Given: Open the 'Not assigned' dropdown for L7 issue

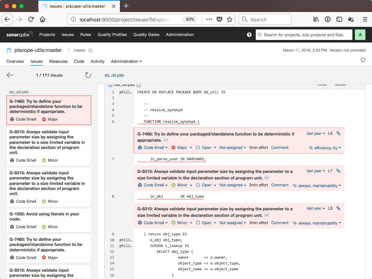Looking at the screenshot, I should [x=232, y=185].
